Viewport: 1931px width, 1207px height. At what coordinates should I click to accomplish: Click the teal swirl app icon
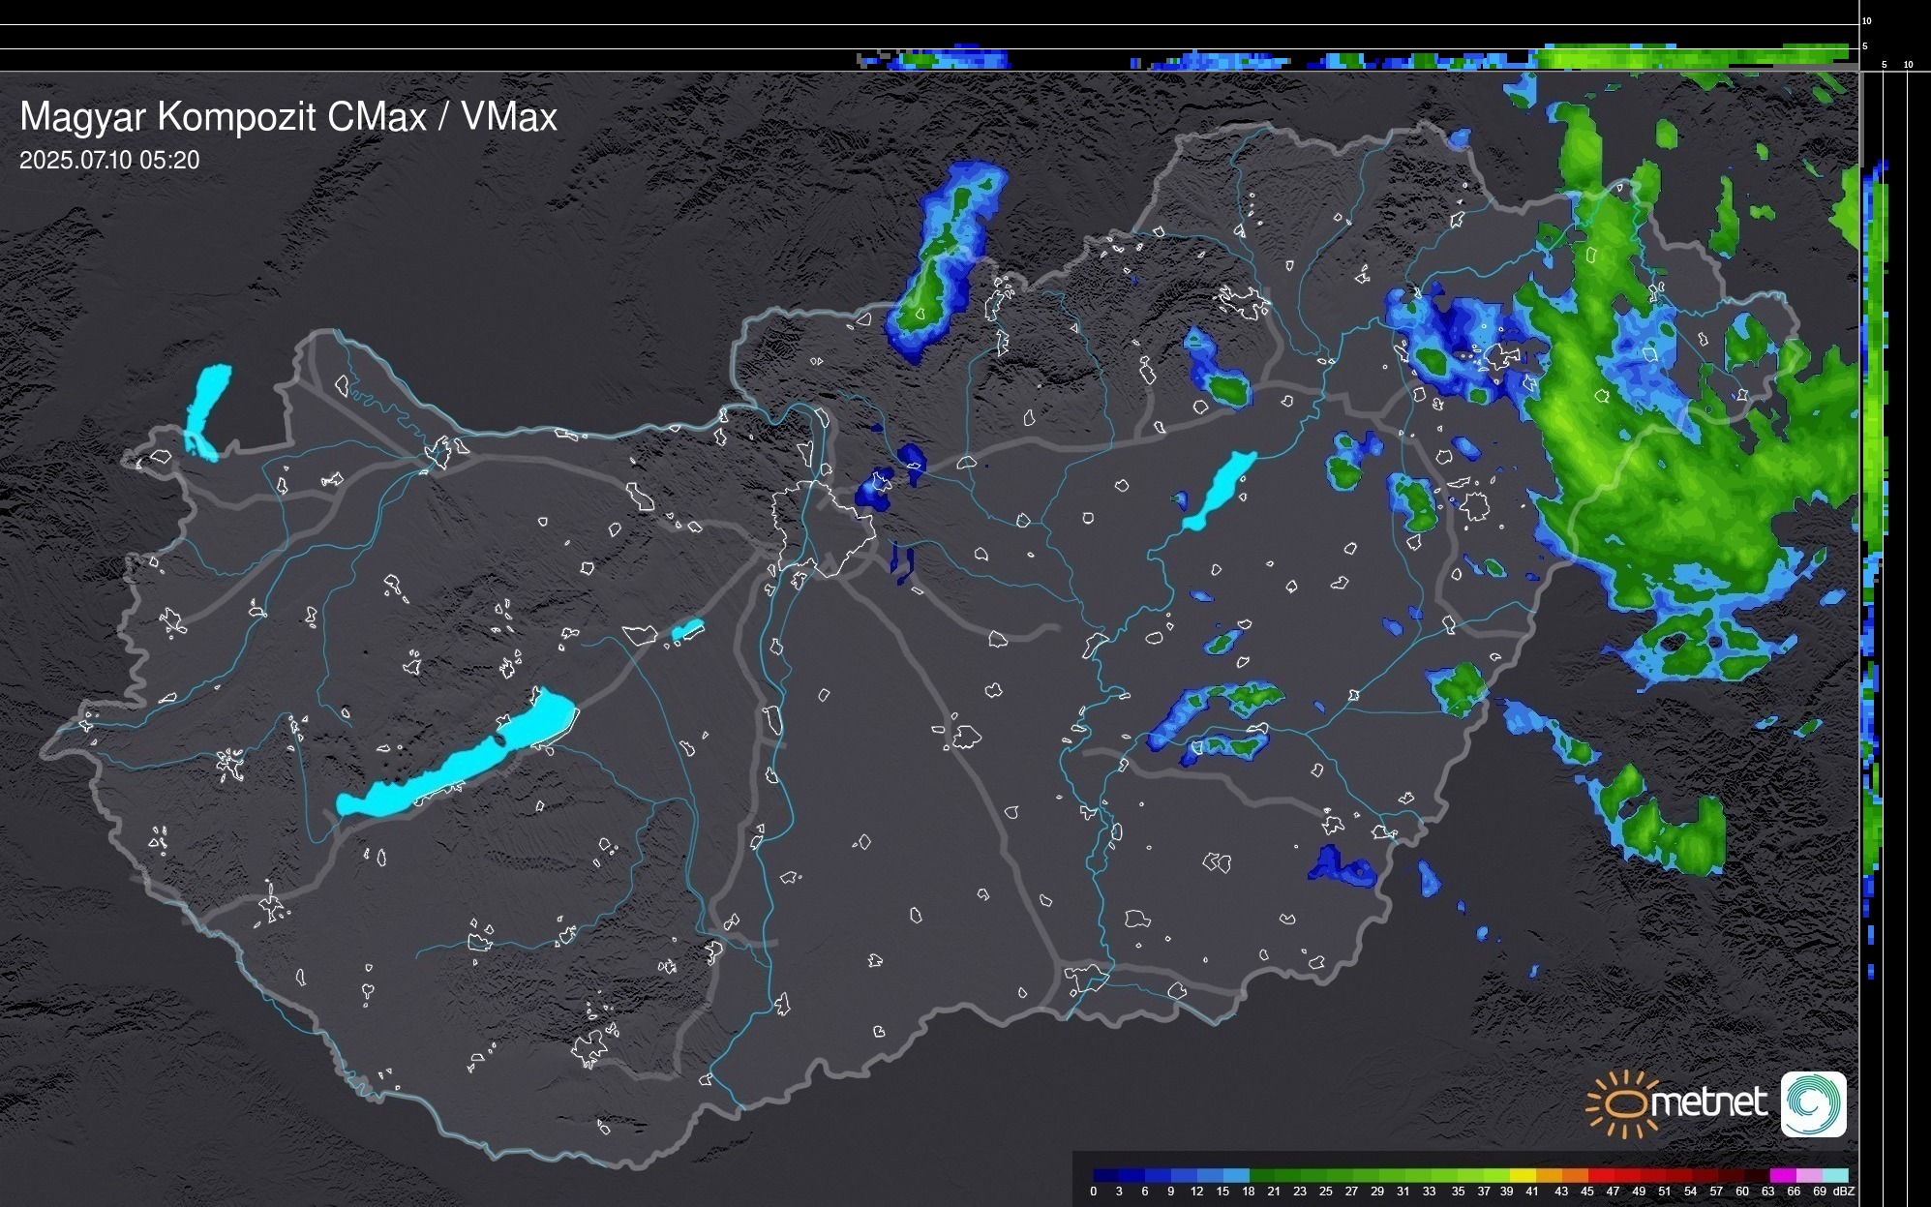click(1813, 1103)
